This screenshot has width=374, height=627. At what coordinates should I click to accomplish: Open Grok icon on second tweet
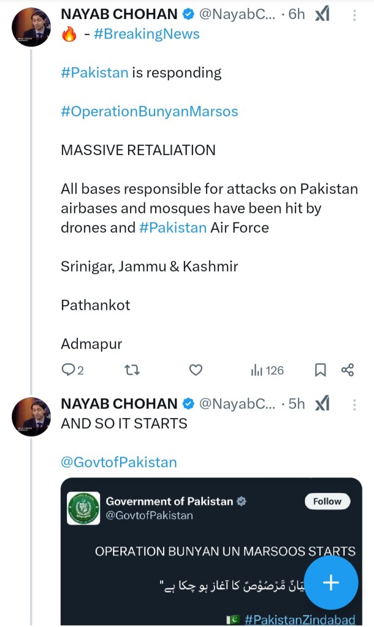322,403
